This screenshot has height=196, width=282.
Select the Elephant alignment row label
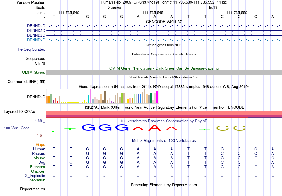pos(37,167)
